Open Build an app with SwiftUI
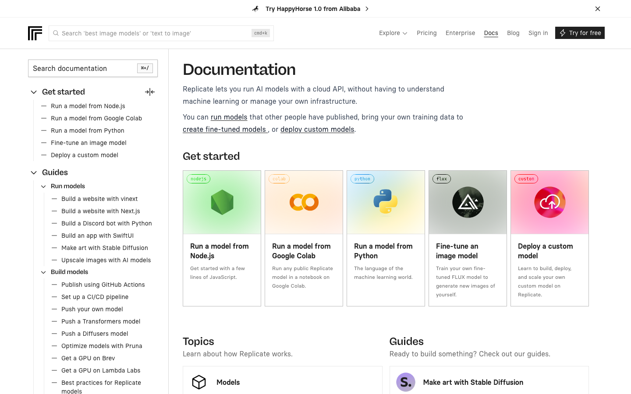This screenshot has width=631, height=394. click(x=98, y=236)
